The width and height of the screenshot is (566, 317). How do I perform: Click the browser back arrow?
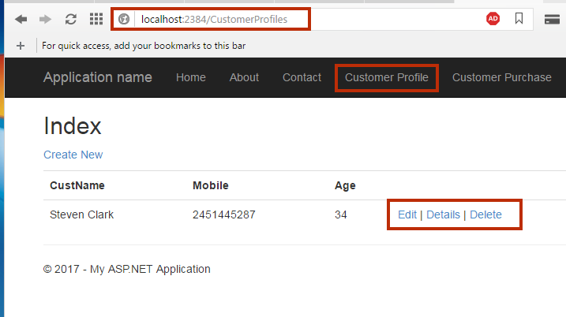(21, 19)
